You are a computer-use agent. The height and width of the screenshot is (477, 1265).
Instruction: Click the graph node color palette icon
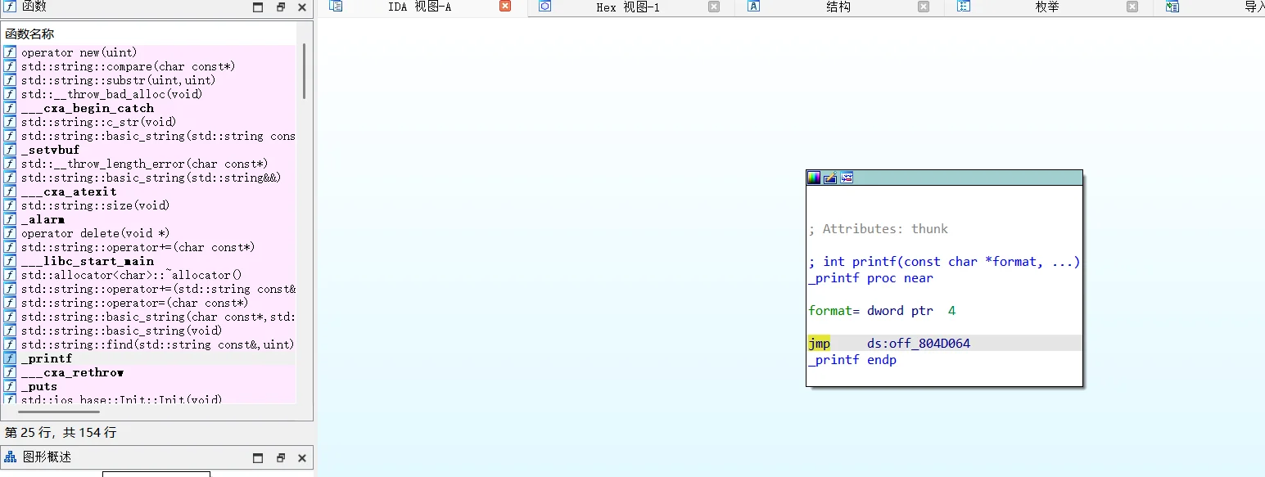click(x=813, y=178)
